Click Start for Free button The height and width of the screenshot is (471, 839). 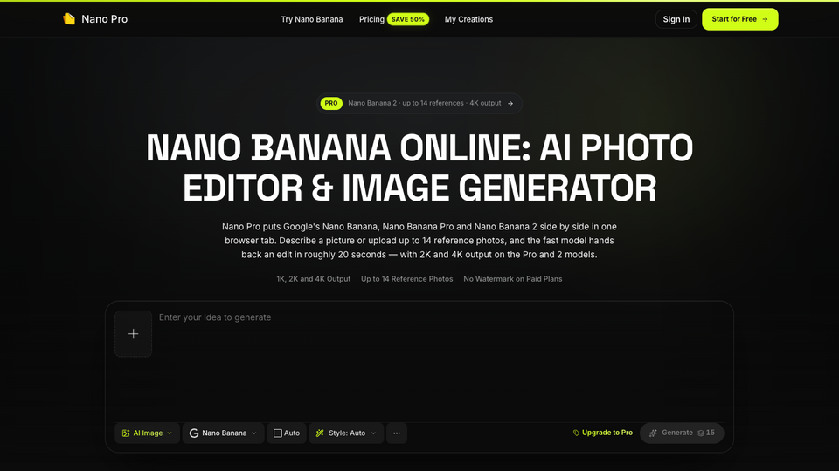740,19
